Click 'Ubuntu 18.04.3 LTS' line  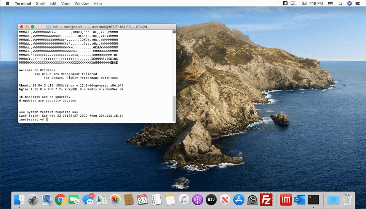tap(71, 85)
